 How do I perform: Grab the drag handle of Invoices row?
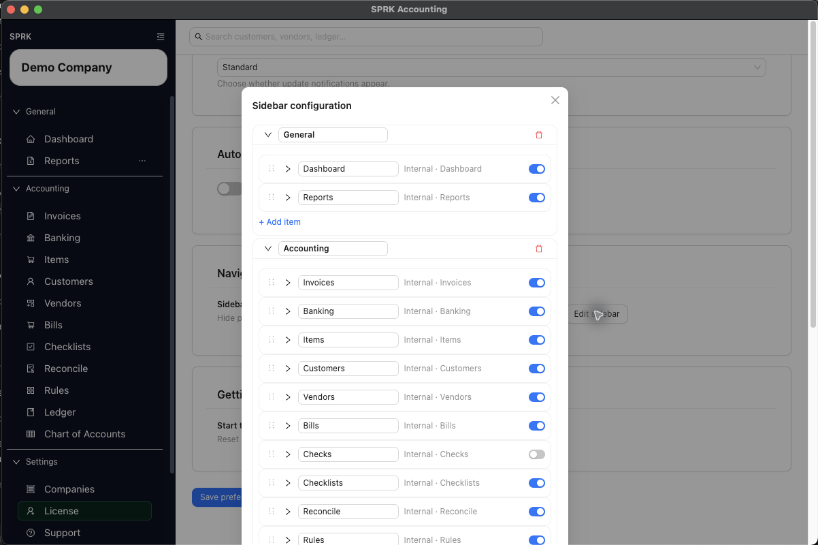click(272, 282)
